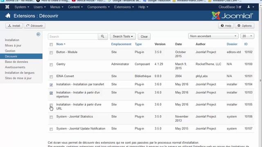Click in the Search input field
Viewport: 262px width, 147px height.
pos(73,36)
